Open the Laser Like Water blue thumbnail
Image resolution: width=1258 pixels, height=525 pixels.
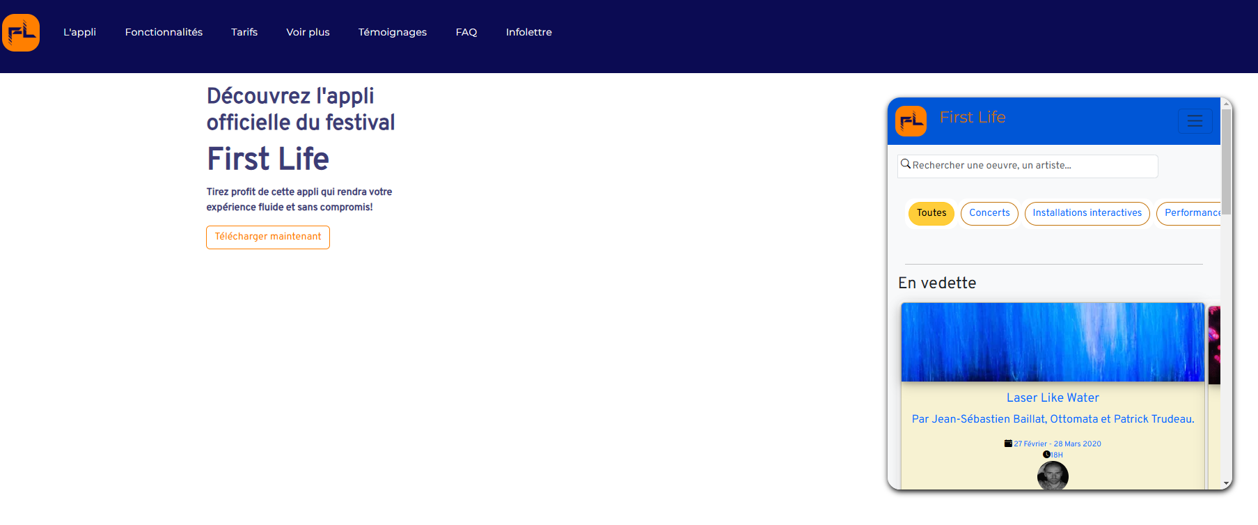coord(1053,342)
